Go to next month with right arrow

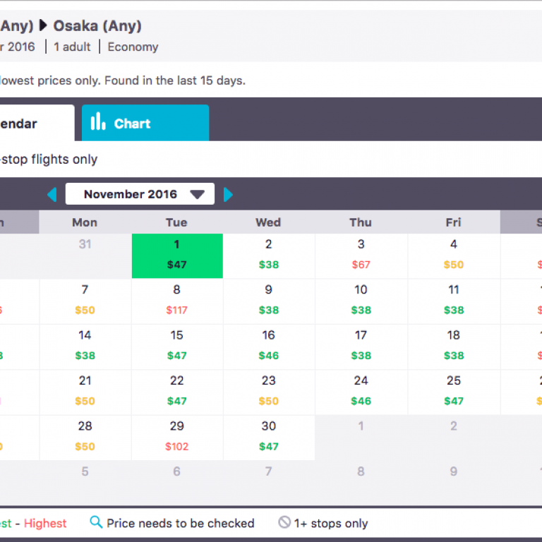(x=228, y=194)
